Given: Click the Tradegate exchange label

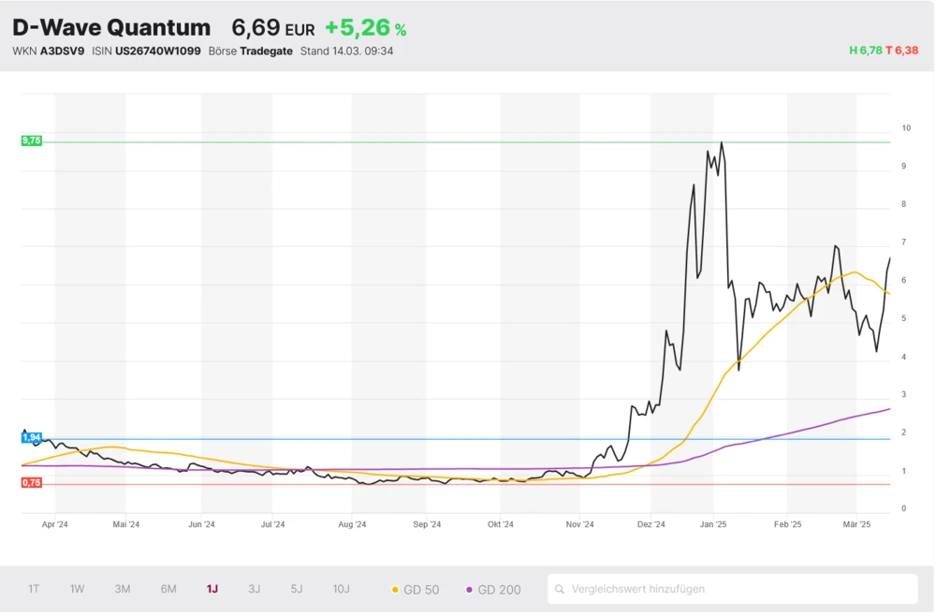Looking at the screenshot, I should click(266, 51).
